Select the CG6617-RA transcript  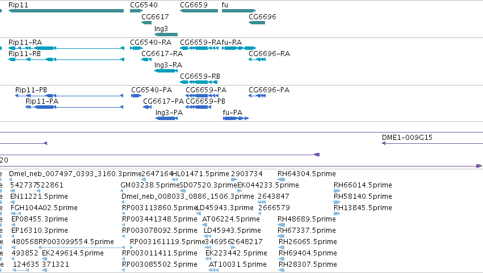[146, 59]
